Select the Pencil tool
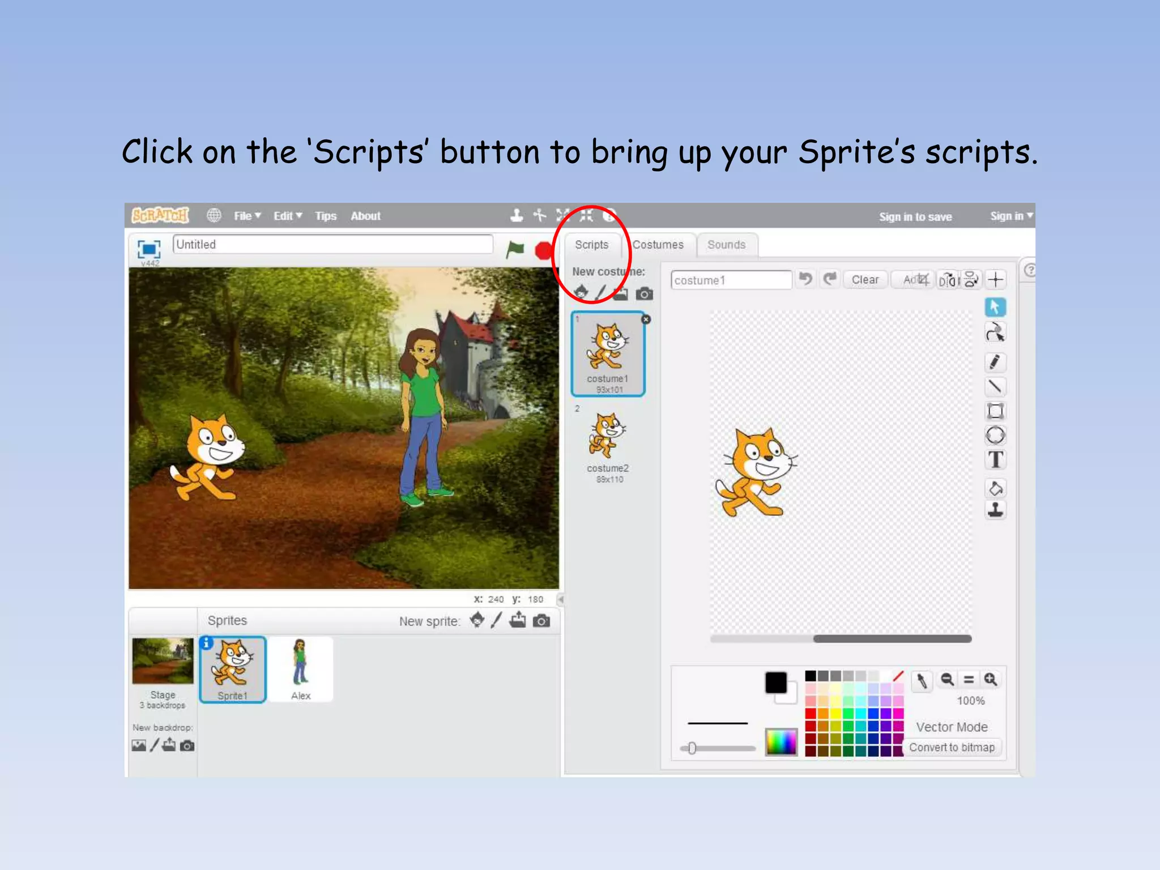Screen dimensions: 1160x870 click(x=995, y=362)
